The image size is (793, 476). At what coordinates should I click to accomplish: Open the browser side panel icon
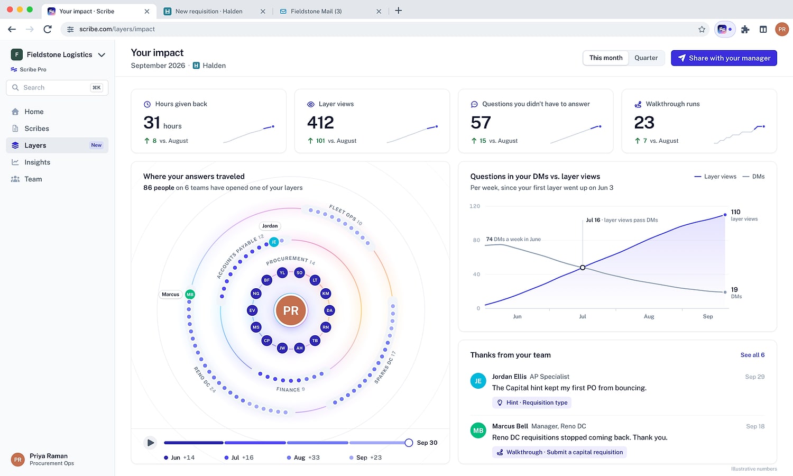click(763, 29)
